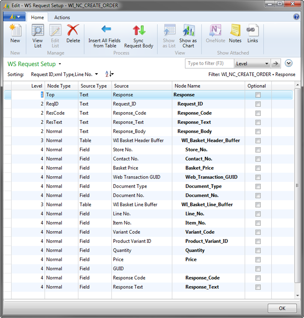The image size is (304, 318).
Task: Switch to the Actions ribbon tab
Action: tap(62, 17)
